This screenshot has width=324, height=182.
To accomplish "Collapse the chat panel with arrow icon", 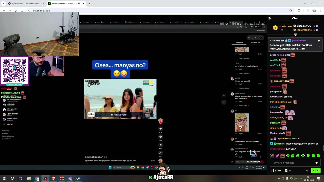I will [270, 18].
